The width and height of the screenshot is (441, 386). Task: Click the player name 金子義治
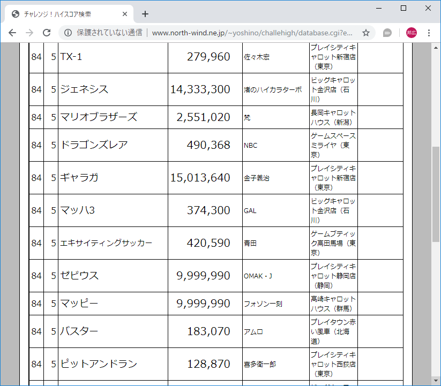pos(257,178)
